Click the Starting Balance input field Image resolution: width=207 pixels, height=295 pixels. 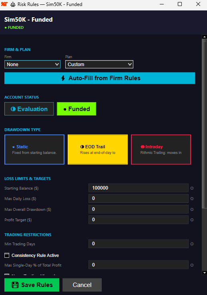tap(139, 188)
